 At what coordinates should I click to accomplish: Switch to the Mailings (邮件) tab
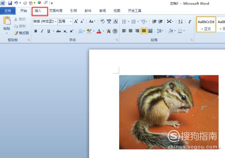(88, 11)
